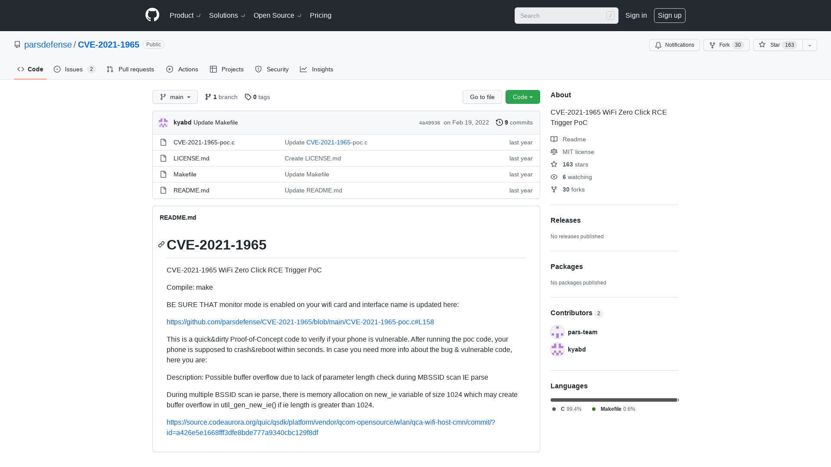Image resolution: width=831 pixels, height=467 pixels.
Task: Select the Makefile 0.6% language link
Action: click(614, 409)
